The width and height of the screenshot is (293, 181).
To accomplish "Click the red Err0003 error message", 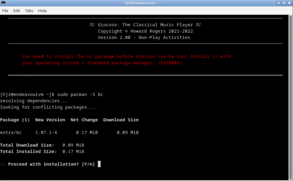I will pos(126,60).
